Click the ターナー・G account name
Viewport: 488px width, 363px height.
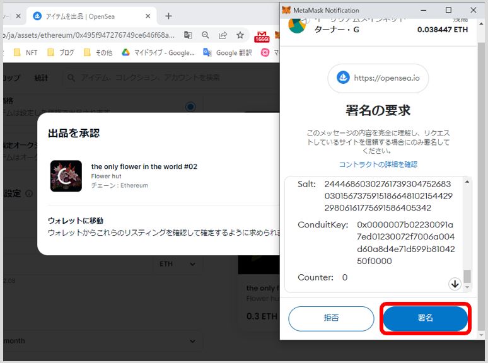point(337,30)
